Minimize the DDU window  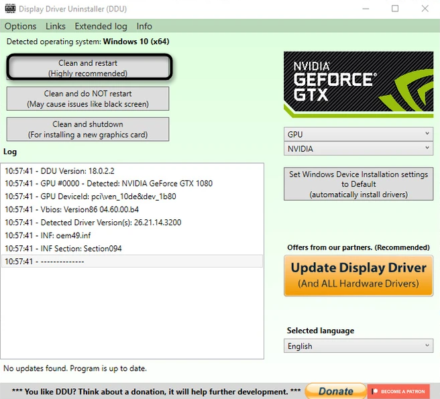click(x=366, y=9)
